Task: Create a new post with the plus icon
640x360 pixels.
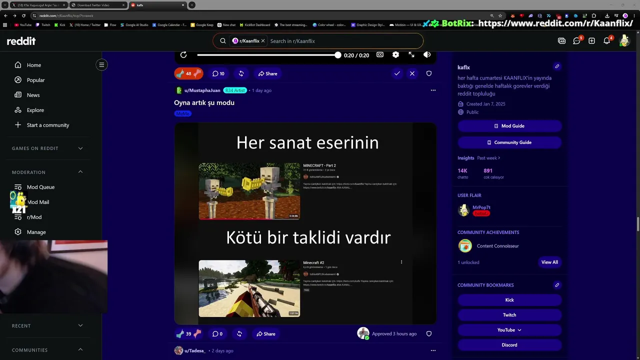Action: (x=591, y=41)
